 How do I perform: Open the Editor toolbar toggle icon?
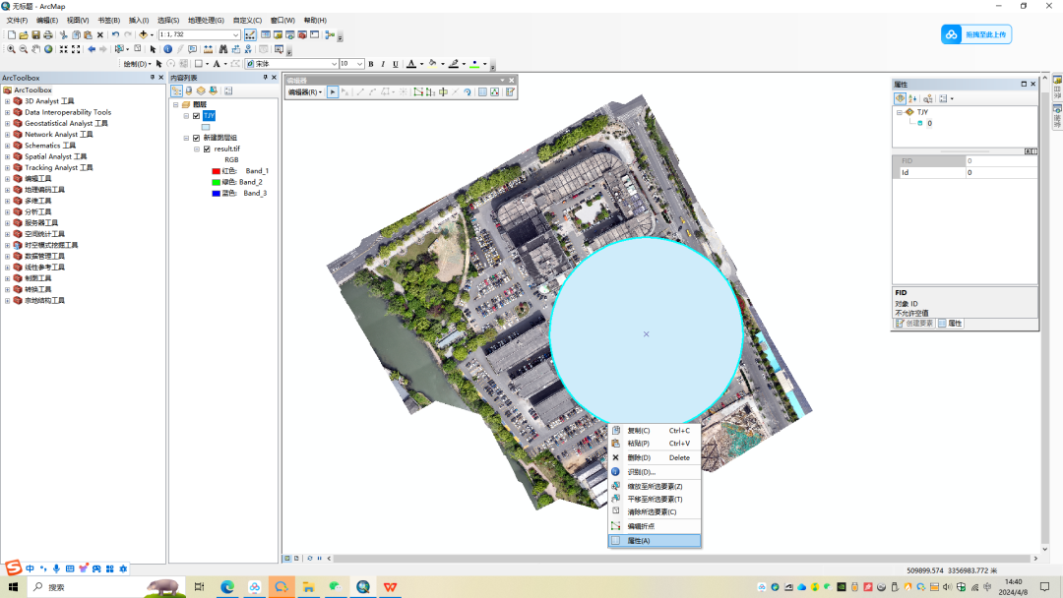pyautogui.click(x=250, y=34)
